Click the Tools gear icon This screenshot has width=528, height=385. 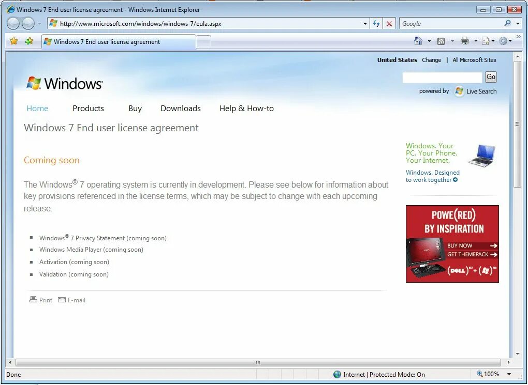pos(503,40)
